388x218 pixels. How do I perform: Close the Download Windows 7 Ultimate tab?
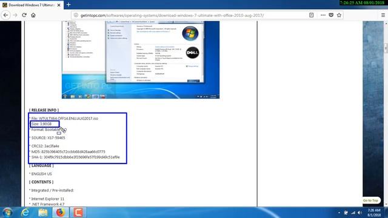point(59,5)
